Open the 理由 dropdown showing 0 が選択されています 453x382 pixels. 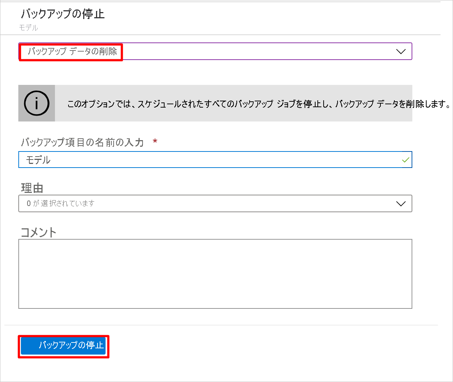click(215, 203)
